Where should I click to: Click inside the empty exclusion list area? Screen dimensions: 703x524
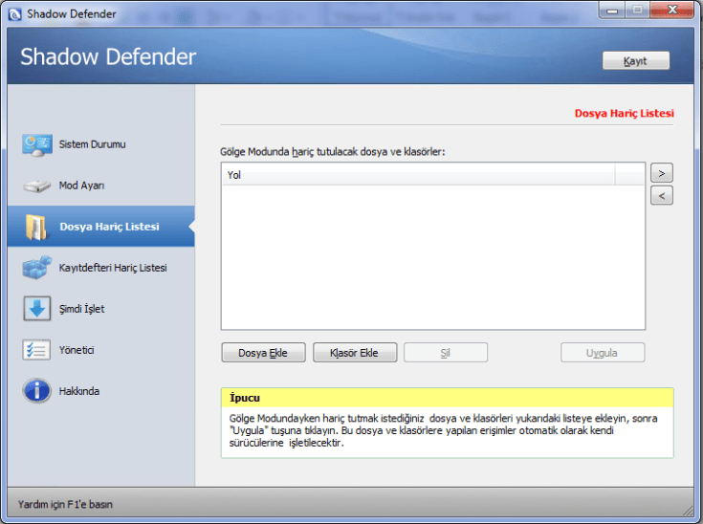pyautogui.click(x=433, y=256)
